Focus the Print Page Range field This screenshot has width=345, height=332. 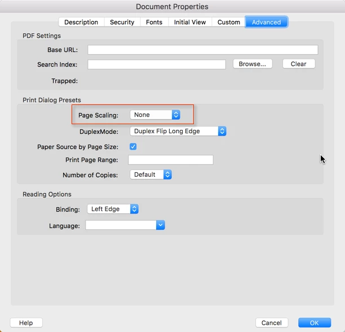tap(171, 160)
